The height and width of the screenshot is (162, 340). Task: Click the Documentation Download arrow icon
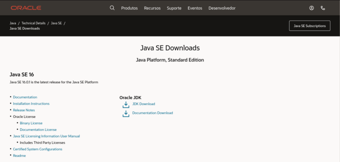[126, 114]
